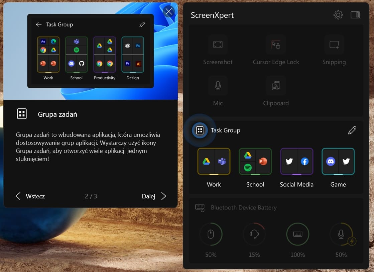Screen dimensions: 374x272
Task: Open ScreenXpert settings gear
Action: [338, 15]
